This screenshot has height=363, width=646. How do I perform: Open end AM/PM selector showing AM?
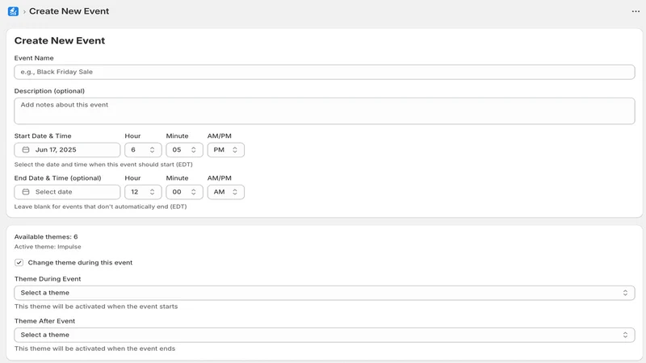(x=226, y=192)
